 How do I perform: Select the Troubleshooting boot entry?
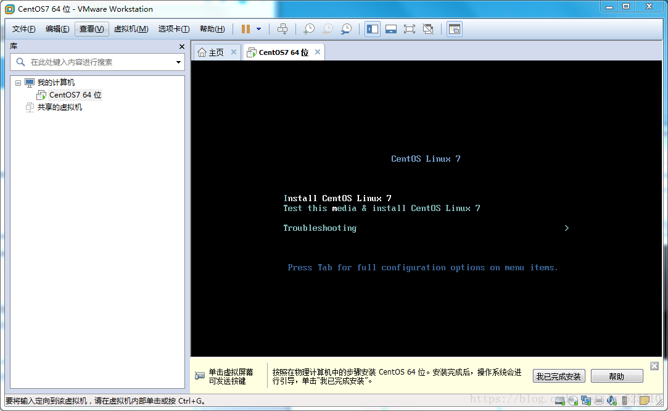[320, 228]
